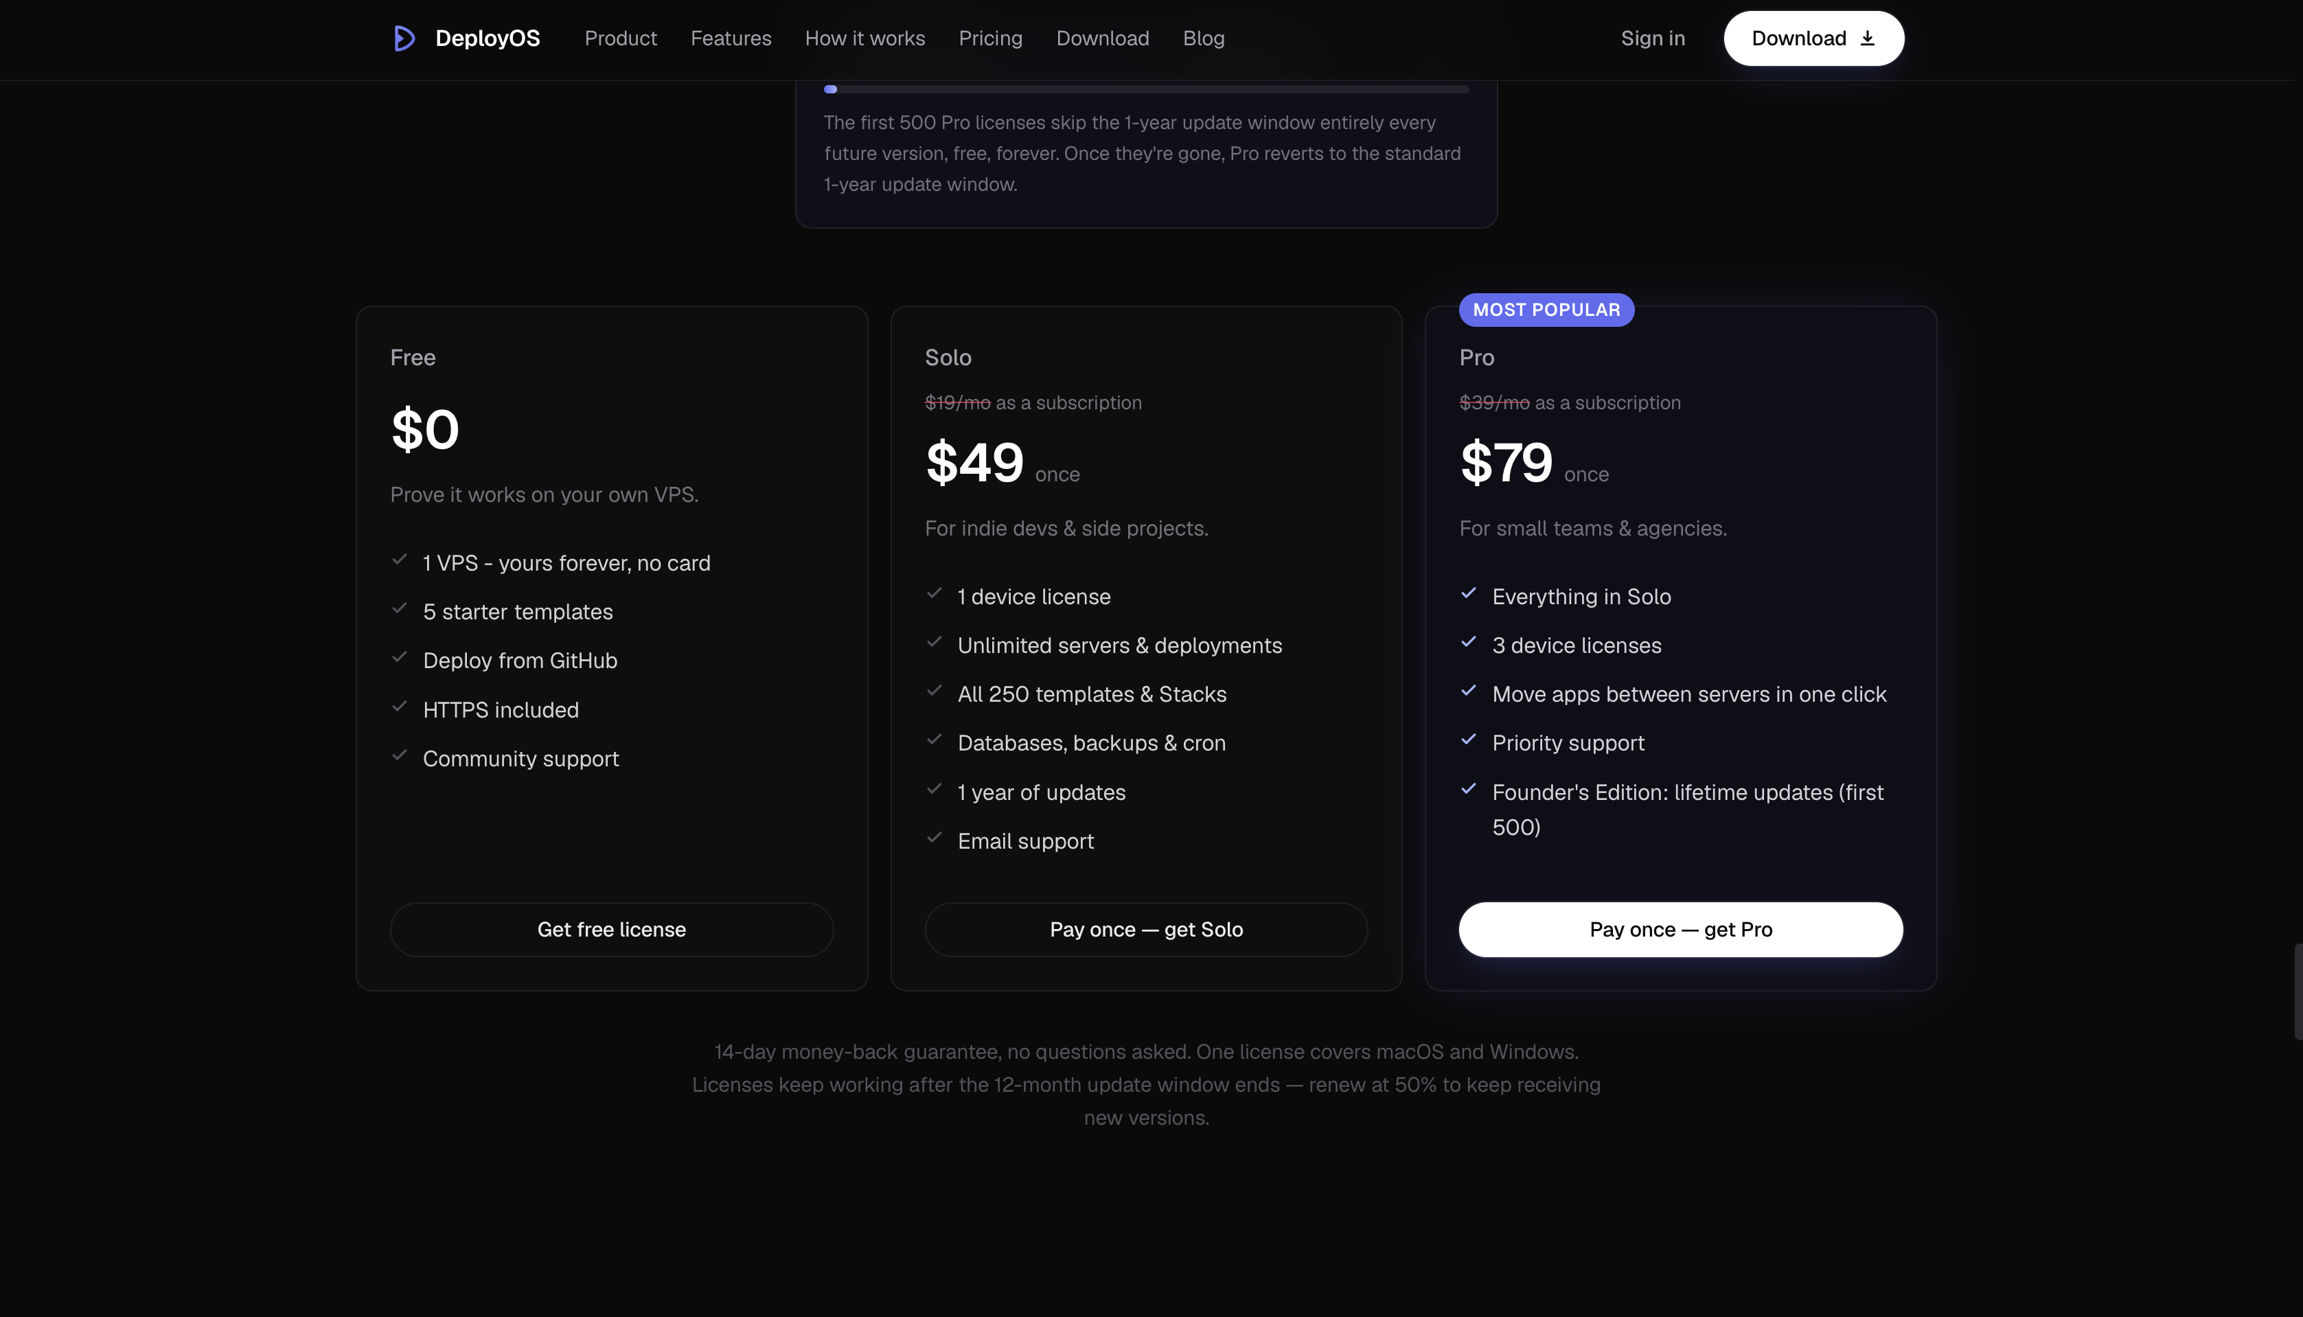
Task: Click 'Pay once — get Solo' button
Action: [1146, 929]
